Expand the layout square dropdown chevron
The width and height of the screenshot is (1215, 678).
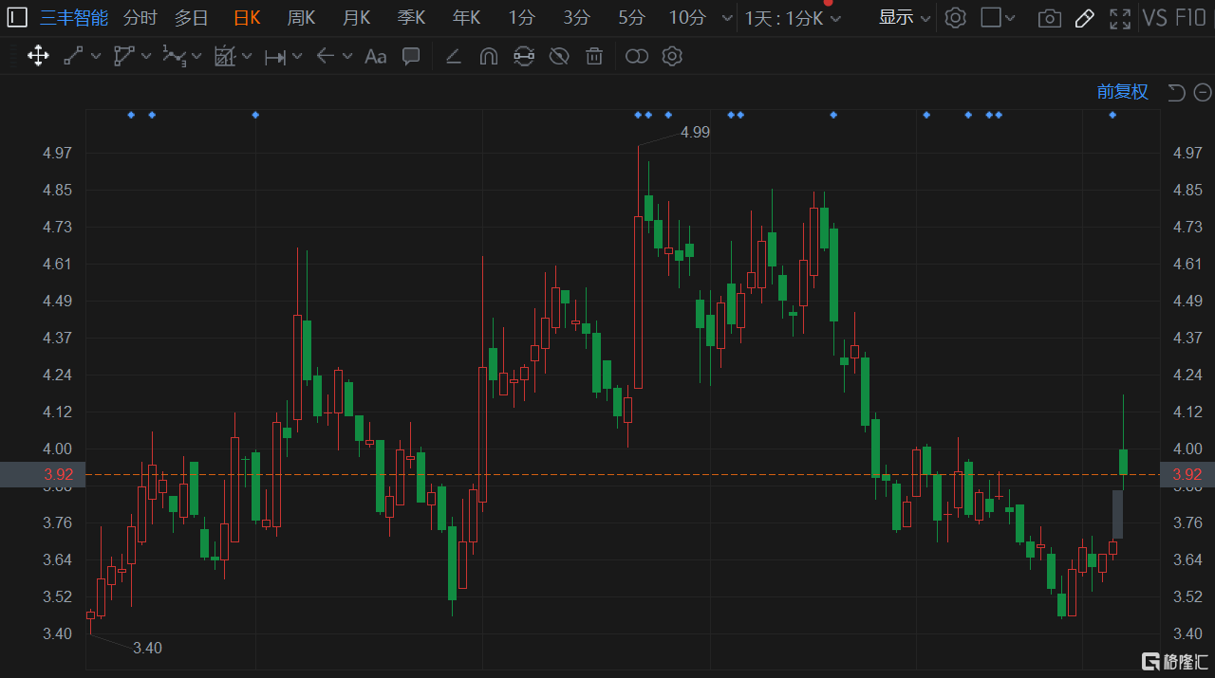point(1010,18)
